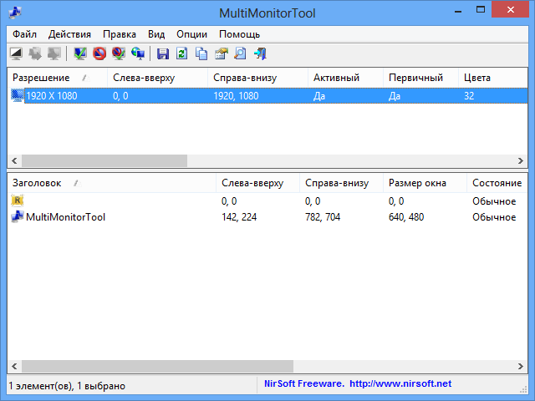Screen dimensions: 535x401
Task: Click the MultiMonitorTool row icon in the windows list
Action: coord(17,217)
